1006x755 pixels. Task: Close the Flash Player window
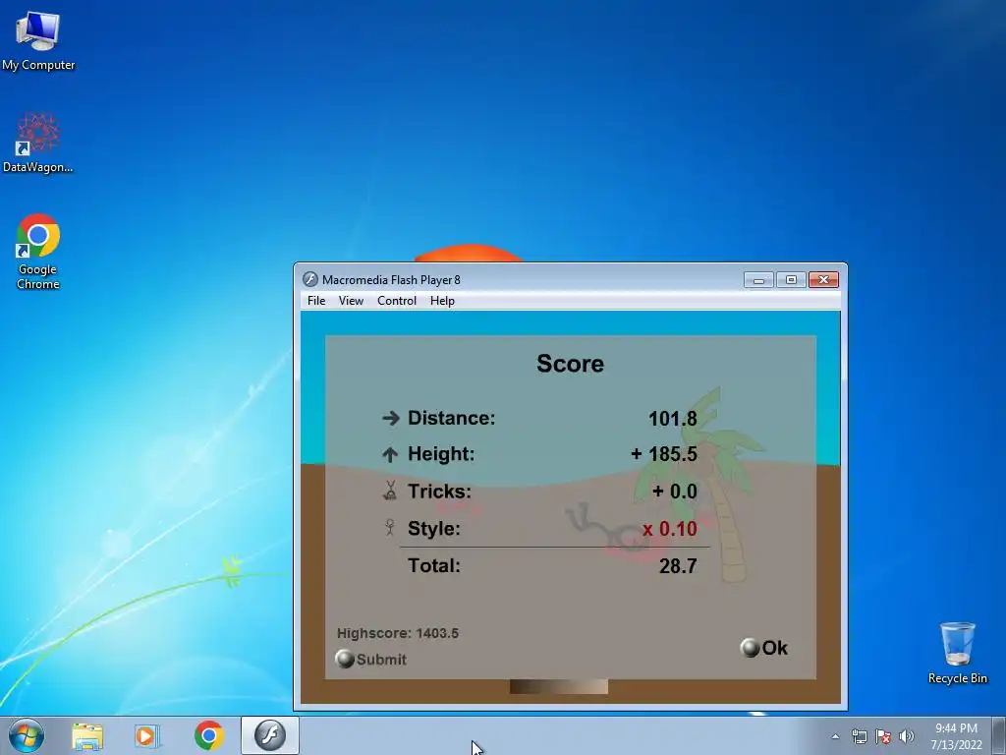[x=824, y=280]
